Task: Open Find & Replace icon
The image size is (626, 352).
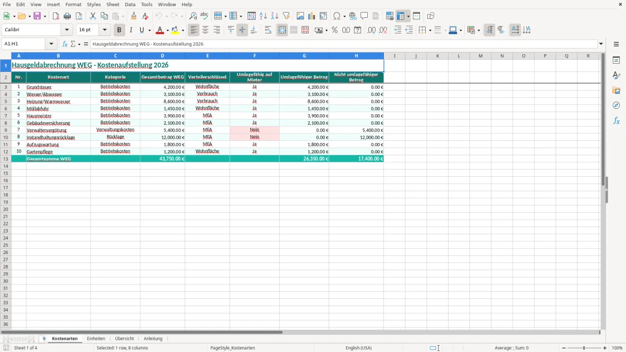Action: coord(193,16)
